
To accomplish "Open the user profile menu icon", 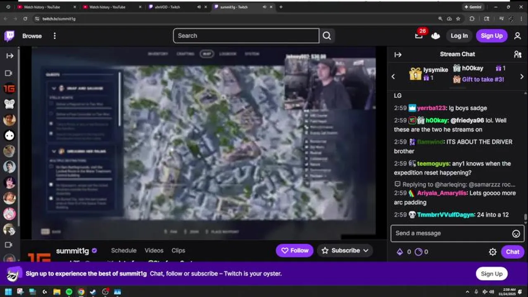I will click(x=517, y=36).
